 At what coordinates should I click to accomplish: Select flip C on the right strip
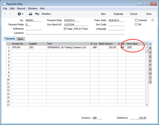150,53
